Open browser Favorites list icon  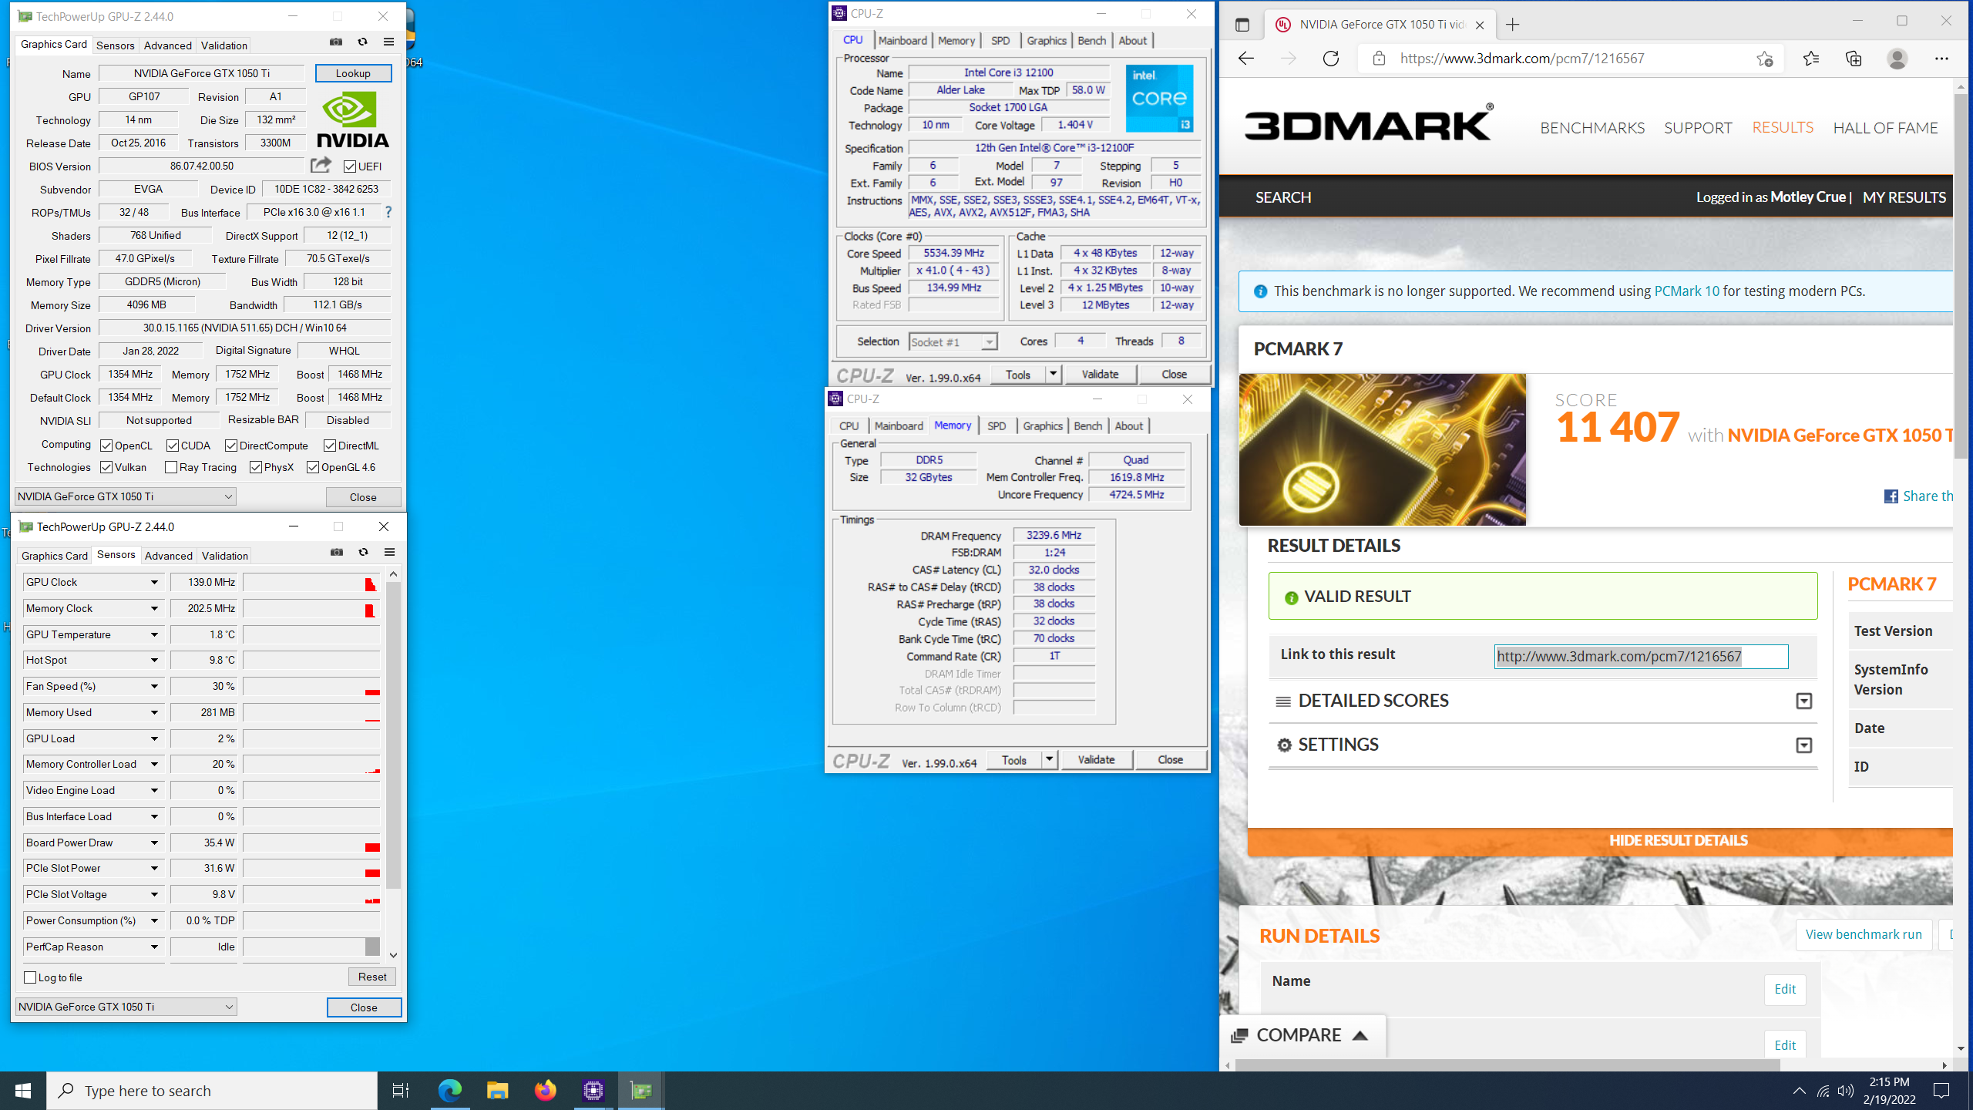[x=1811, y=59]
